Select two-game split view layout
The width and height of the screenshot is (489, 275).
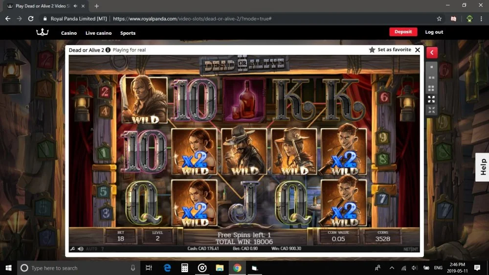coord(432,77)
